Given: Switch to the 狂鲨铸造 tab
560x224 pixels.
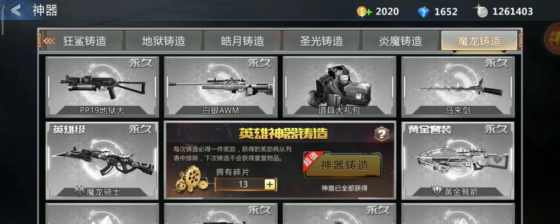Looking at the screenshot, I should 84,41.
